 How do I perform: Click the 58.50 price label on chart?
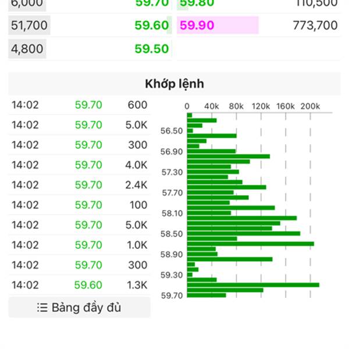pyautogui.click(x=172, y=234)
